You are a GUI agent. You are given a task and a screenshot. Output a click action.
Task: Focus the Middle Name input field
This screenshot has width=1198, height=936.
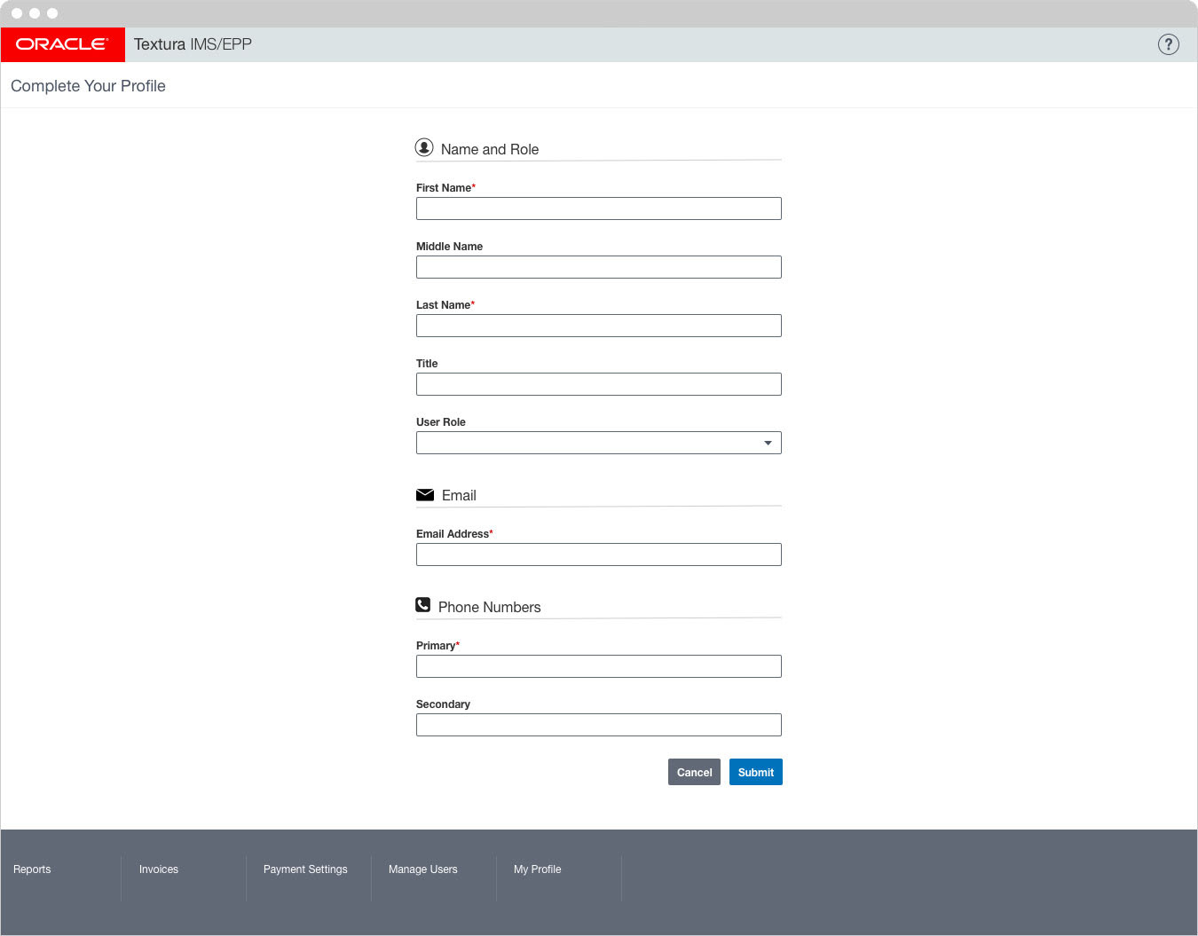click(599, 267)
